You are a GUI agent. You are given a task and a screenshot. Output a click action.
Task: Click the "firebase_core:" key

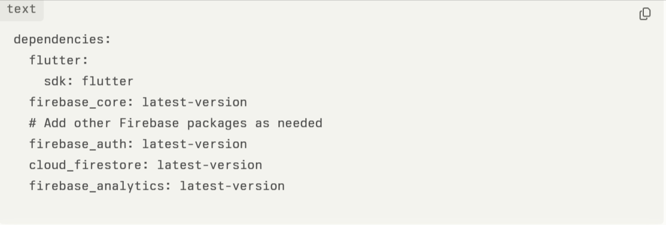click(81, 102)
